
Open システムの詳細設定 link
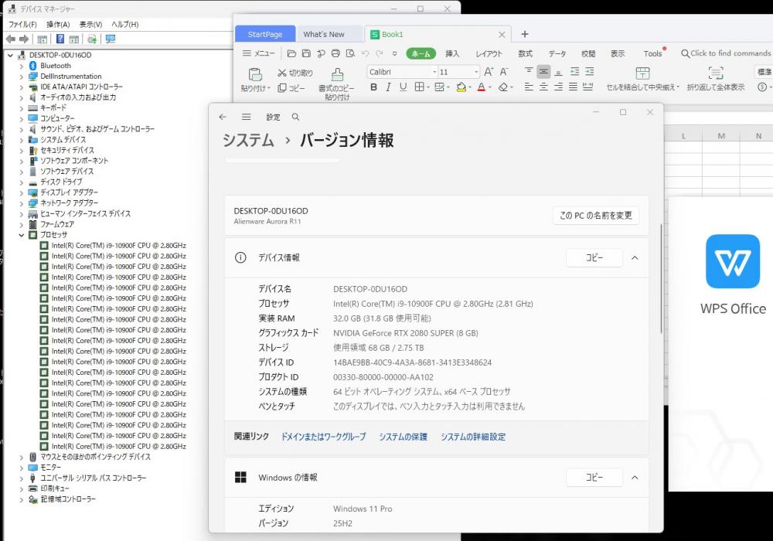click(x=473, y=437)
